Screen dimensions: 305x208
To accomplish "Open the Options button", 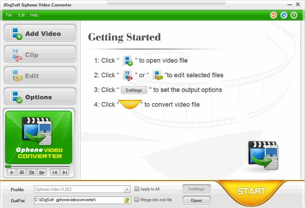I will 40,97.
